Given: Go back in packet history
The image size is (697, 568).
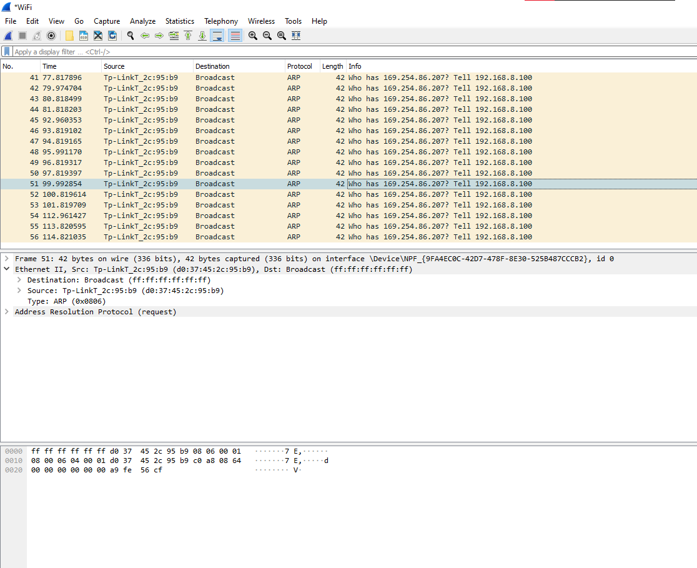Looking at the screenshot, I should 145,36.
